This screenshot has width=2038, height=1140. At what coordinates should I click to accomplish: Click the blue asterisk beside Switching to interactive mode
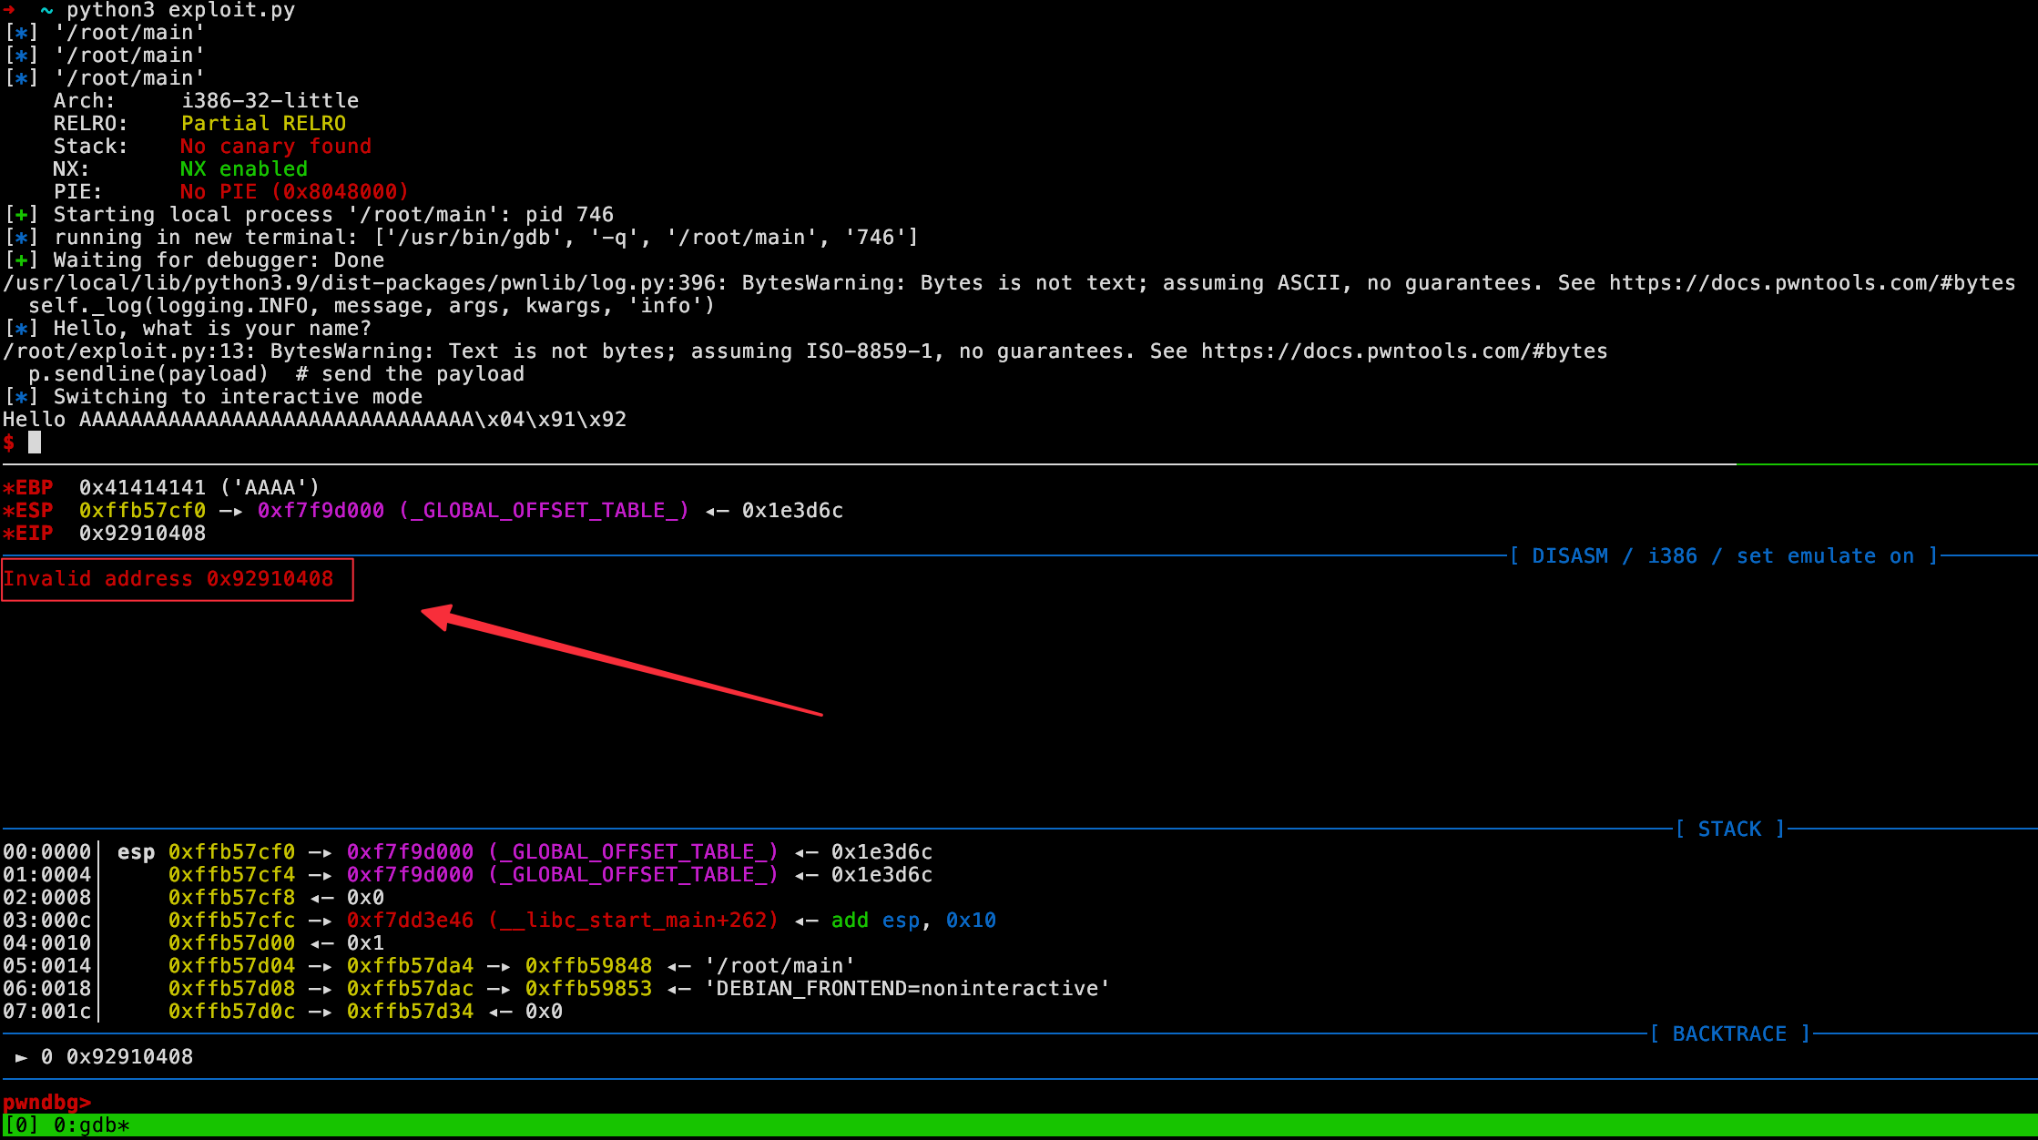[x=21, y=397]
